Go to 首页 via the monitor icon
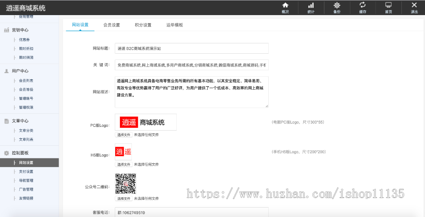Screen dimensions: 425x217 pos(388,7)
